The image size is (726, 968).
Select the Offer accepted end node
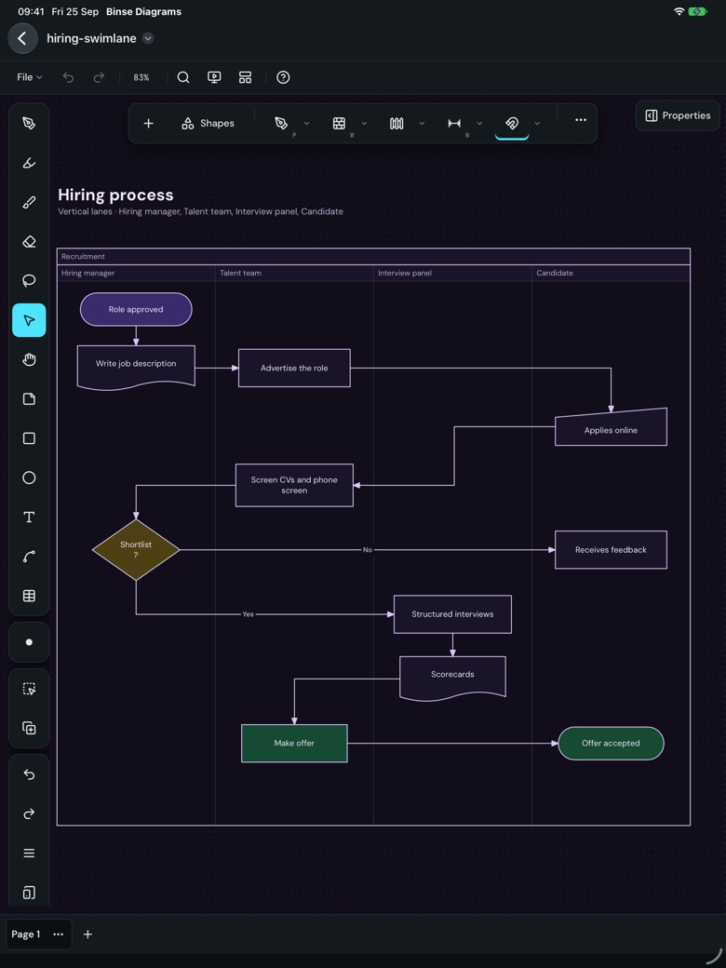(x=612, y=744)
